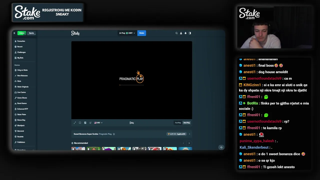Click the 'final boss' chat message
320x180 pixels.
pyautogui.click(x=271, y=65)
